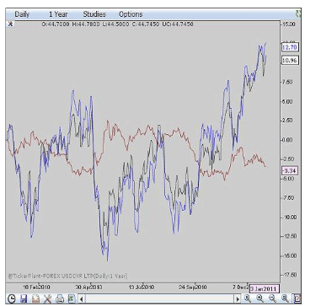Click the zoom in plus magnifier
321x306 pixels.
[x=260, y=298]
